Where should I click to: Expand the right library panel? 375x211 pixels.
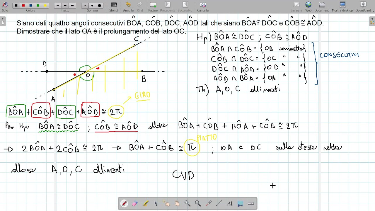point(372,21)
